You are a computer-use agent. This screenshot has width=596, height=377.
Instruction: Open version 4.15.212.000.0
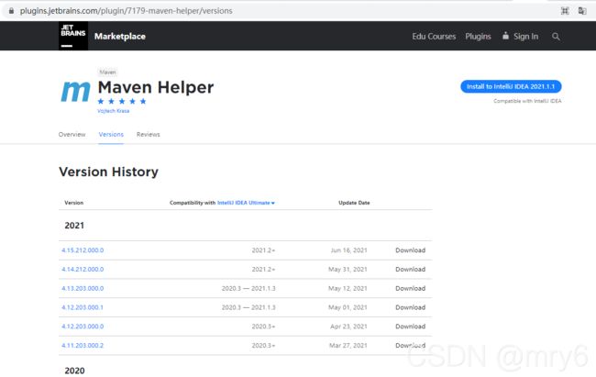coord(83,250)
